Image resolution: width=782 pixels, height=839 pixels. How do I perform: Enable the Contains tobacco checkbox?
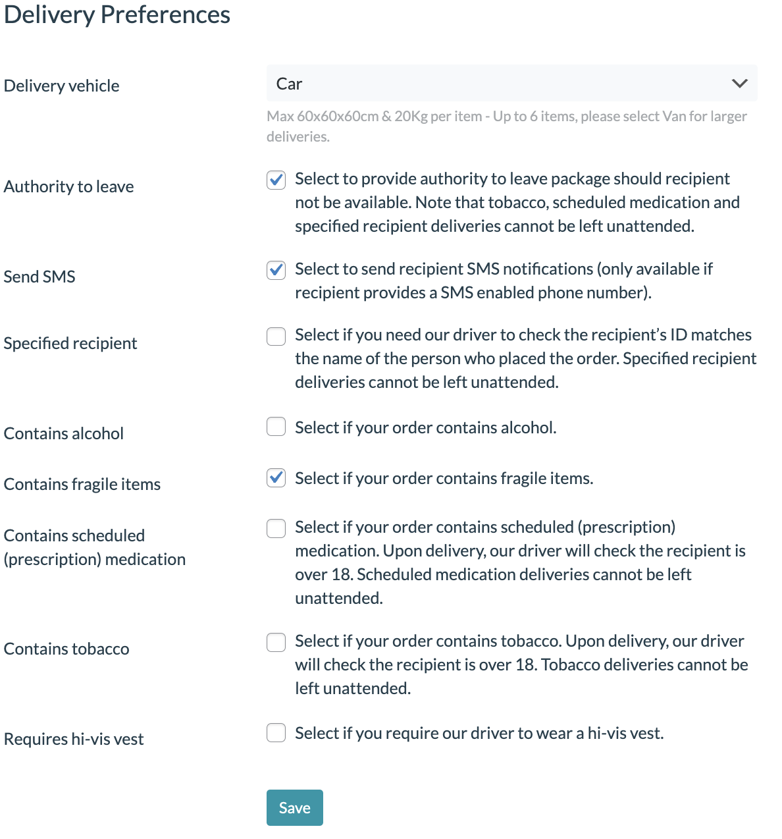coord(276,642)
